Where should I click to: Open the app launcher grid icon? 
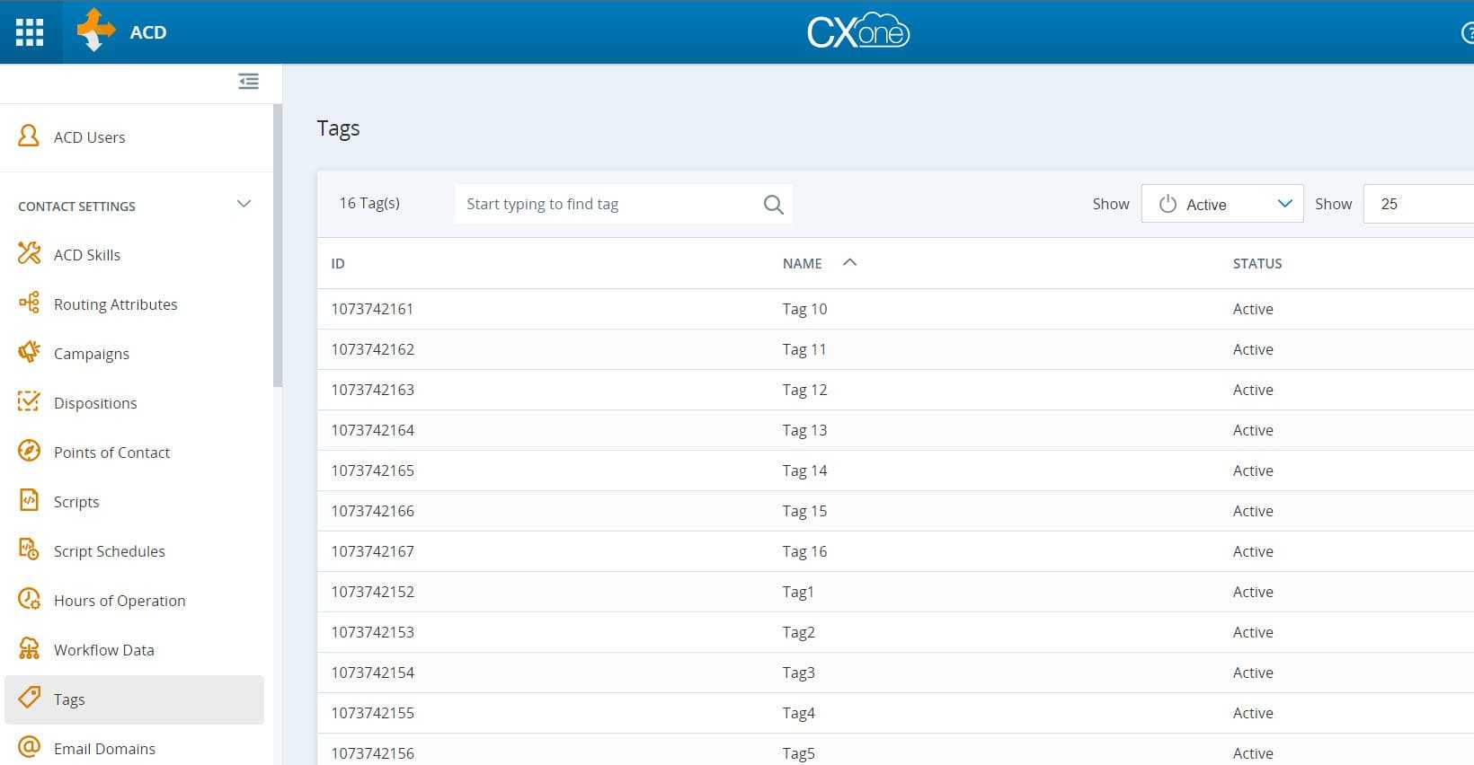coord(30,32)
